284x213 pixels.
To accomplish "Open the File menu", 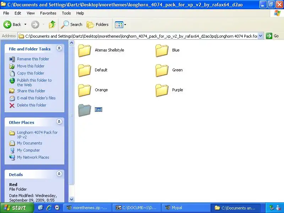I will [6, 13].
